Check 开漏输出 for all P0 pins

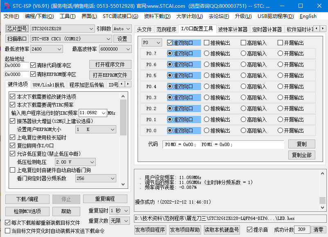291,43
